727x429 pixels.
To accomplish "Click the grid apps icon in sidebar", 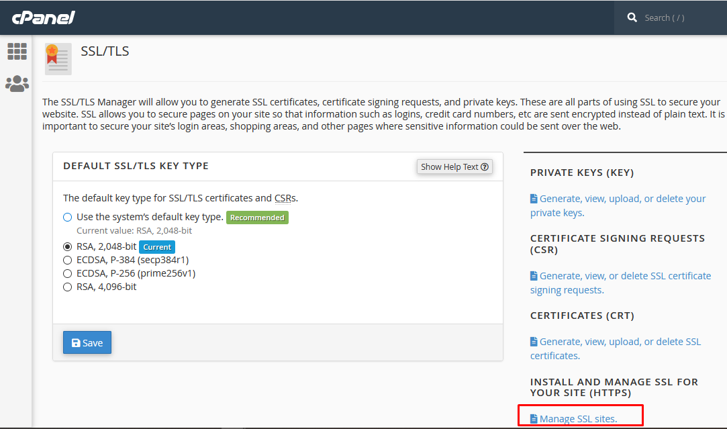I will point(17,52).
